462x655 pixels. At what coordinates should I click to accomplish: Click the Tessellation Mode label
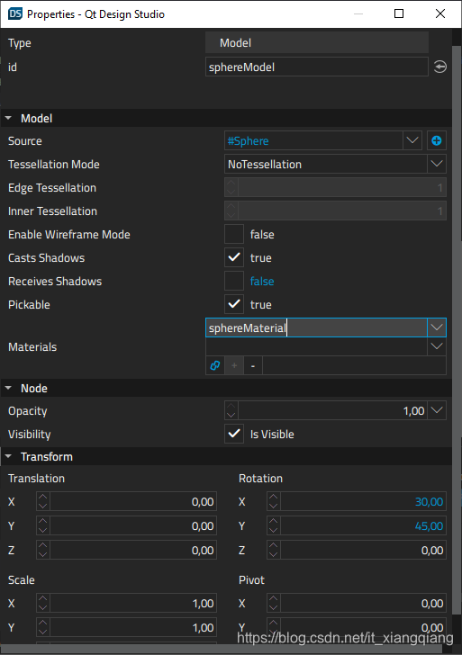pyautogui.click(x=53, y=164)
